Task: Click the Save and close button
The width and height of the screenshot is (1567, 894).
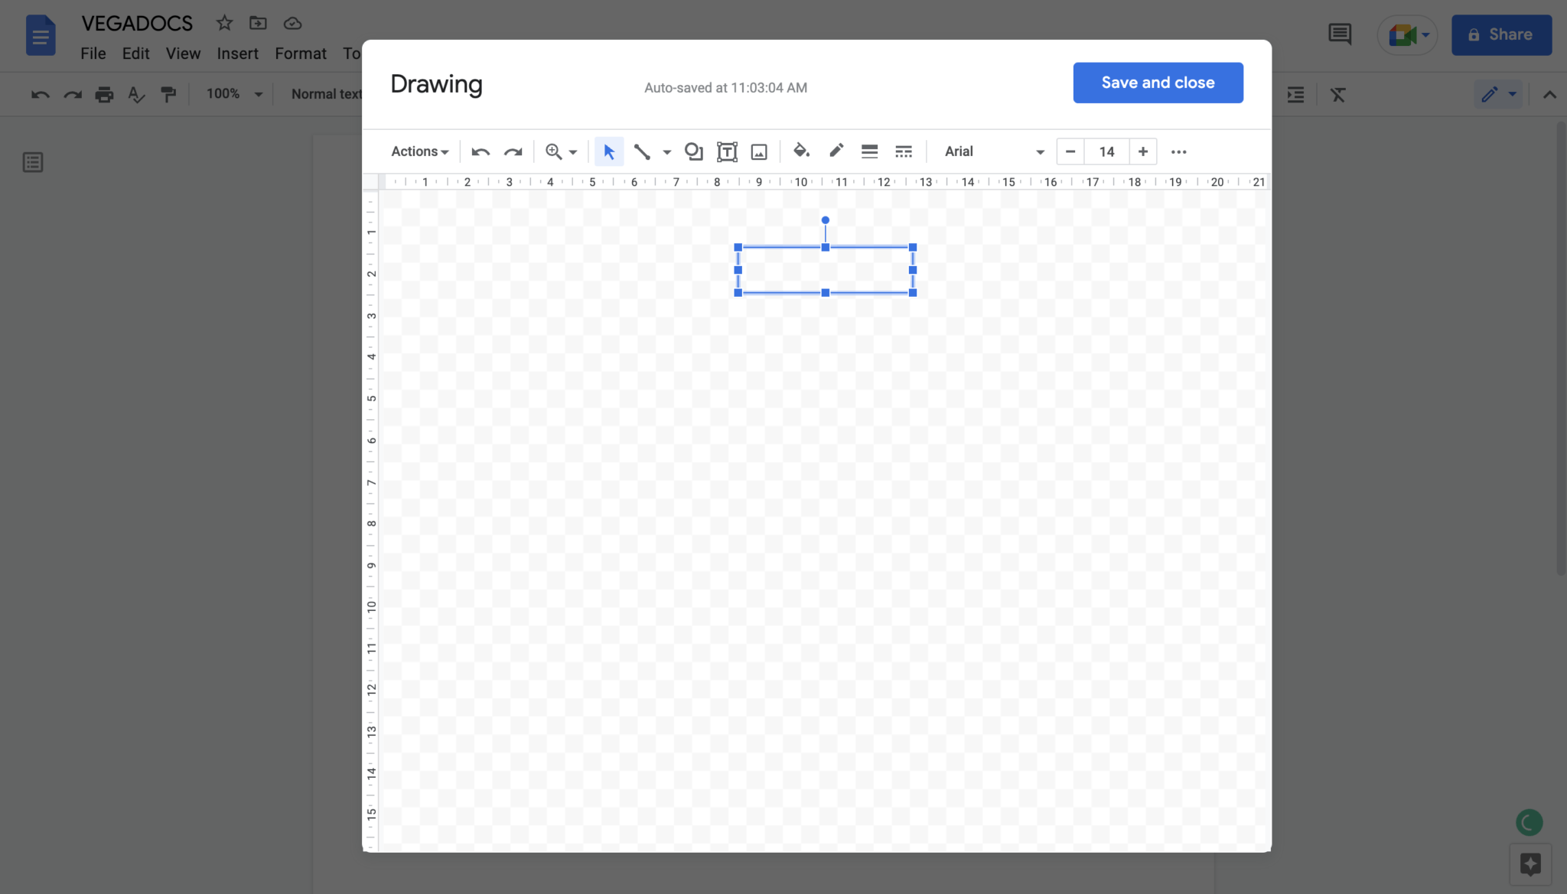Action: (x=1157, y=82)
